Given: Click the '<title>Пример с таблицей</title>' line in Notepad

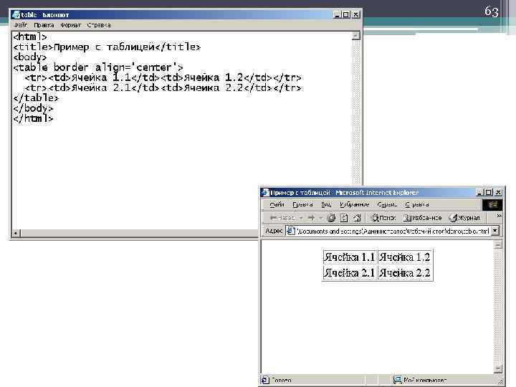Looking at the screenshot, I should 107,47.
